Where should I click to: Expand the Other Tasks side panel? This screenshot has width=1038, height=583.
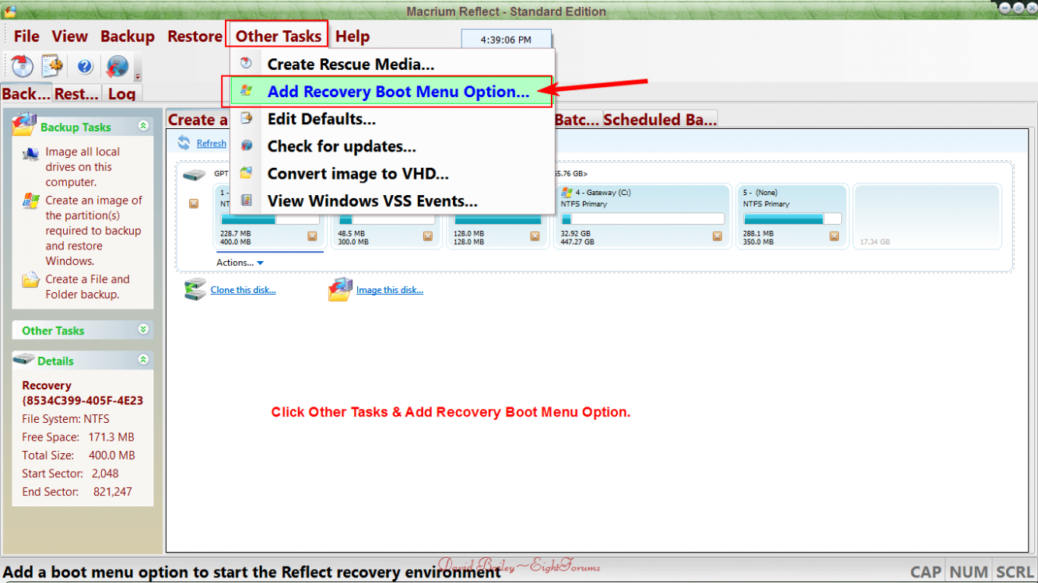pos(143,329)
